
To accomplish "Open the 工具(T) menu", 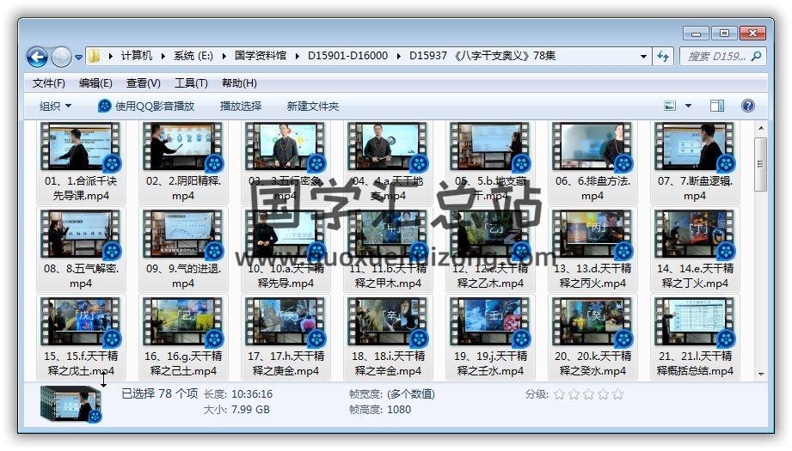I will [x=191, y=83].
